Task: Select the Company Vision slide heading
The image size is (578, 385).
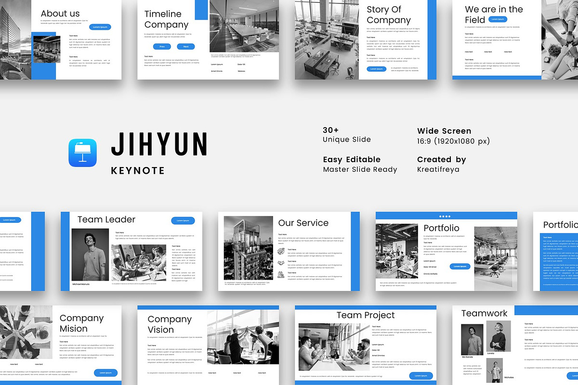Action: click(x=170, y=324)
